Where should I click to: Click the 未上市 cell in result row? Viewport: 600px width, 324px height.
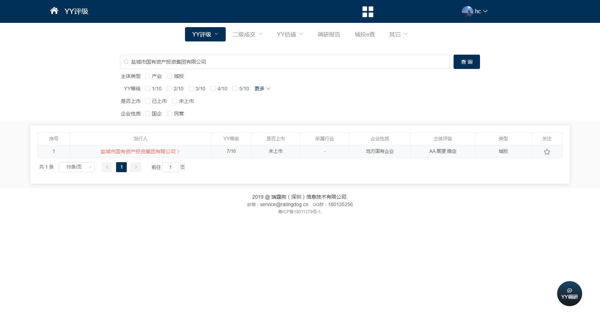point(275,151)
